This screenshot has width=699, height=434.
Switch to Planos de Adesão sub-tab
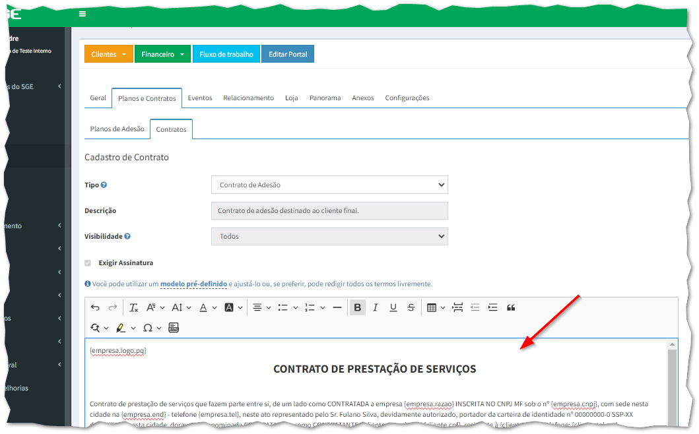coord(117,129)
